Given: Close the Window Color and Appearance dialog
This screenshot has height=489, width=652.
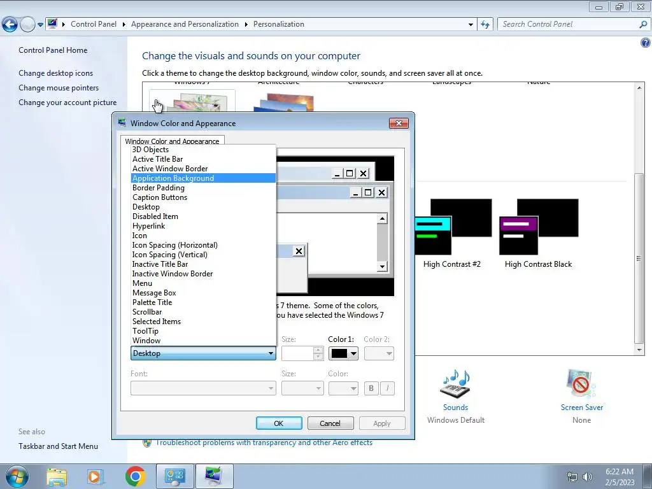Looking at the screenshot, I should click(399, 123).
